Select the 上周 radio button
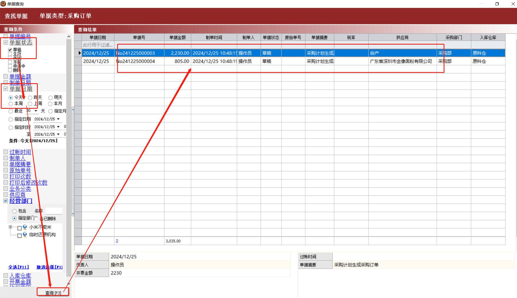This screenshot has width=517, height=298. tap(30, 104)
